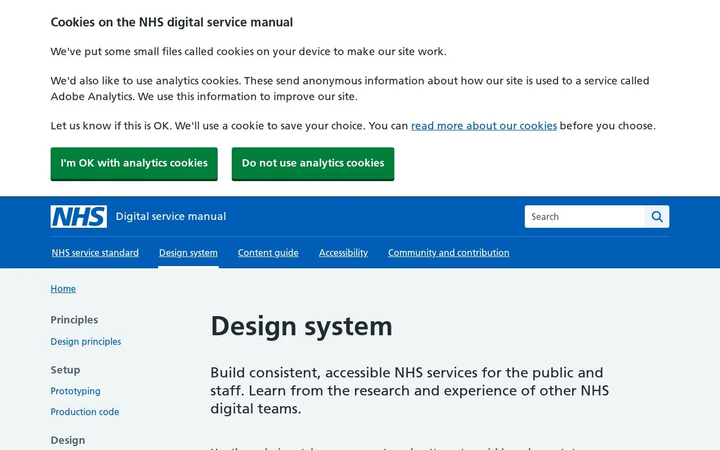The image size is (720, 450).
Task: Navigate to the Accessibility section
Action: [x=343, y=253]
